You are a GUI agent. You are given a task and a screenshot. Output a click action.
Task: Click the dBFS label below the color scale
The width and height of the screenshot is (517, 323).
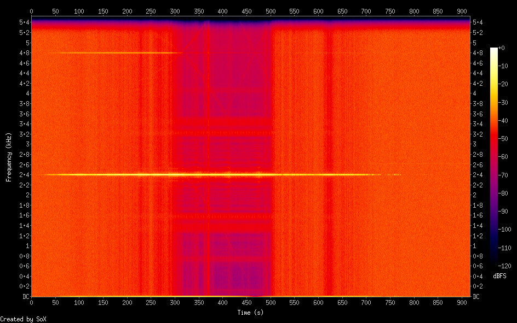coord(499,276)
